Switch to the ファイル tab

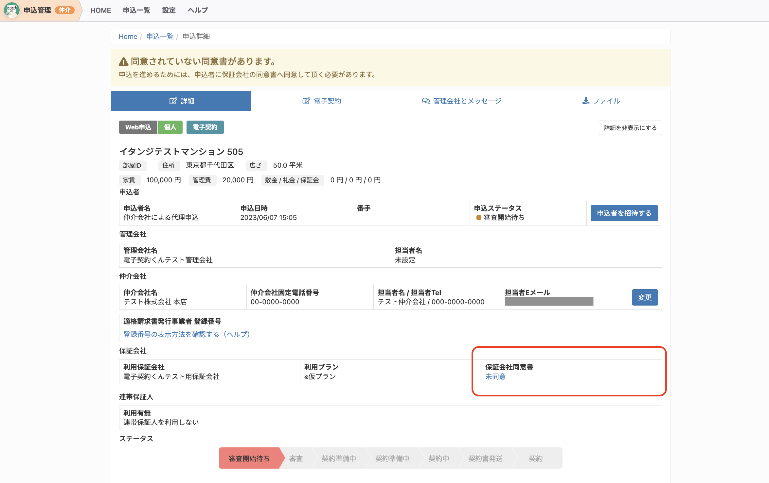point(601,101)
